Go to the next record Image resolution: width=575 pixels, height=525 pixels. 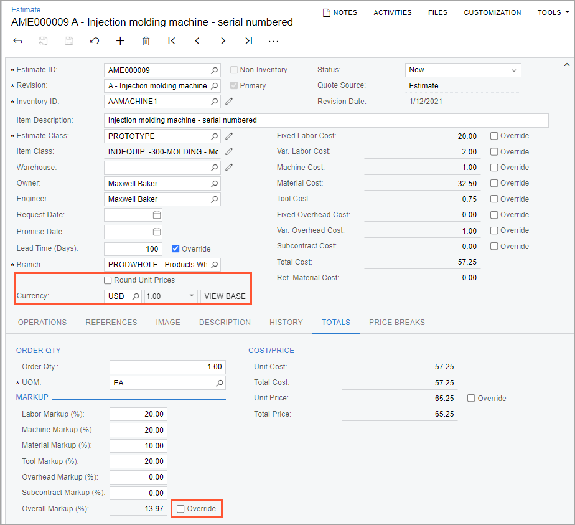(x=223, y=41)
